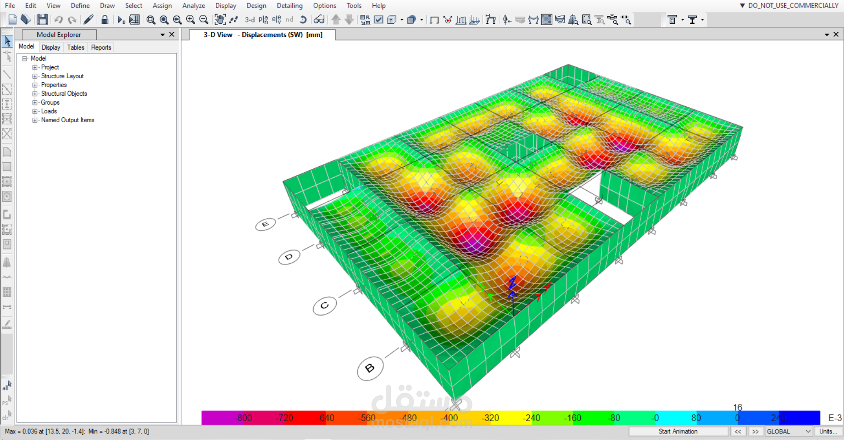This screenshot has height=440, width=844.
Task: Activate the Pan hand tool
Action: click(220, 19)
